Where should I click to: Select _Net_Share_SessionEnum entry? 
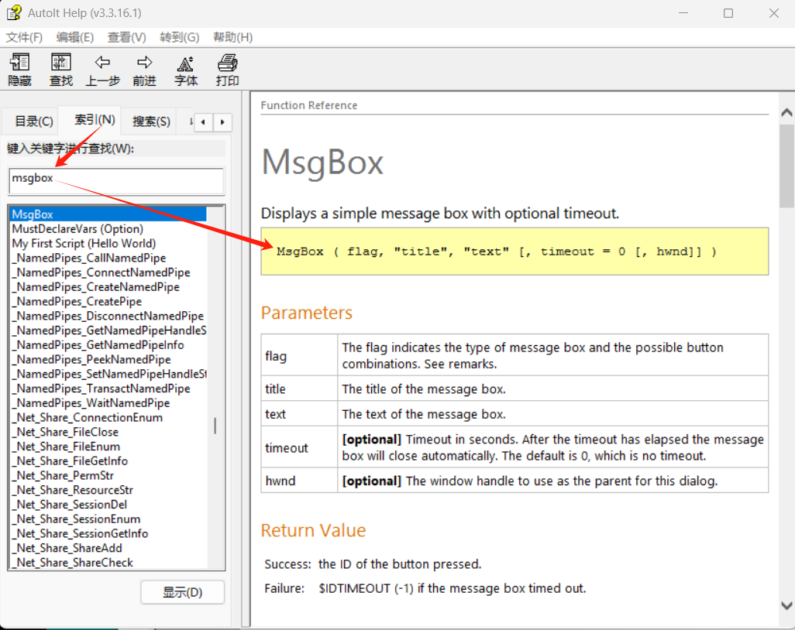[76, 519]
